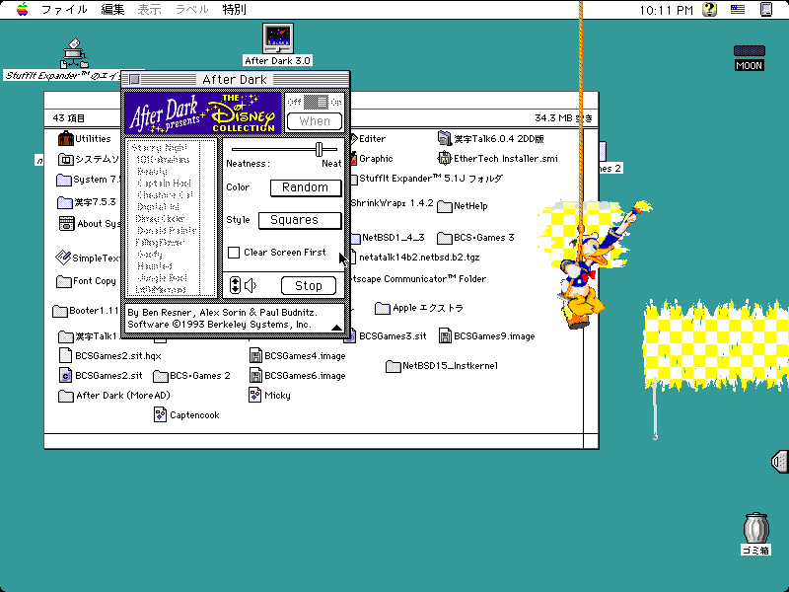Image resolution: width=789 pixels, height=592 pixels.
Task: Click the StuffIt Expander alias icon
Action: tap(75, 51)
